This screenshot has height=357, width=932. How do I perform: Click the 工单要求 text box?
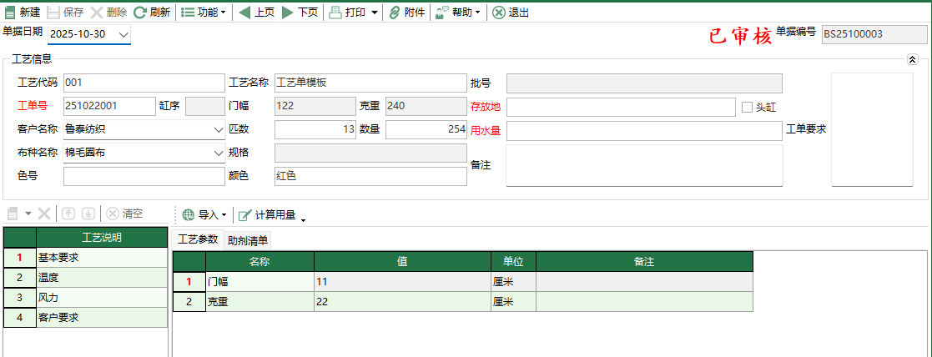(872, 129)
